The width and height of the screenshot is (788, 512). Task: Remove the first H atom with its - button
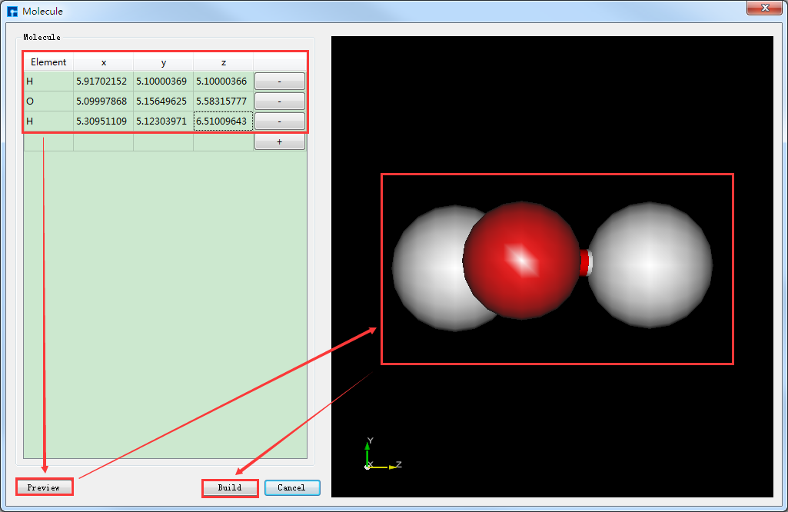click(279, 81)
